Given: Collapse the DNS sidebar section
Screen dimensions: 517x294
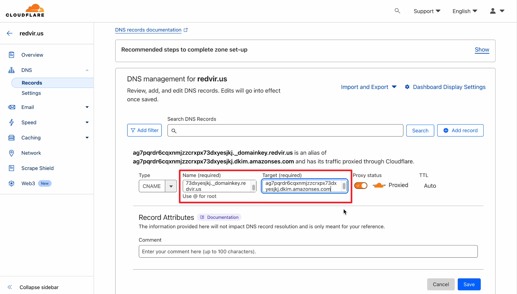Looking at the screenshot, I should tap(87, 70).
